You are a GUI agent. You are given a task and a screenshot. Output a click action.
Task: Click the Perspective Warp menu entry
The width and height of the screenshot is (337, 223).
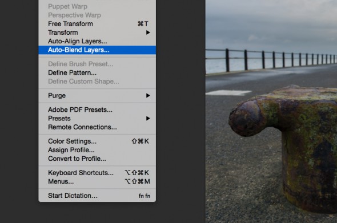(x=97, y=15)
